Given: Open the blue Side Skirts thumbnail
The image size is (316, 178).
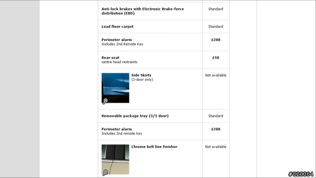Looking at the screenshot, I should tap(115, 88).
